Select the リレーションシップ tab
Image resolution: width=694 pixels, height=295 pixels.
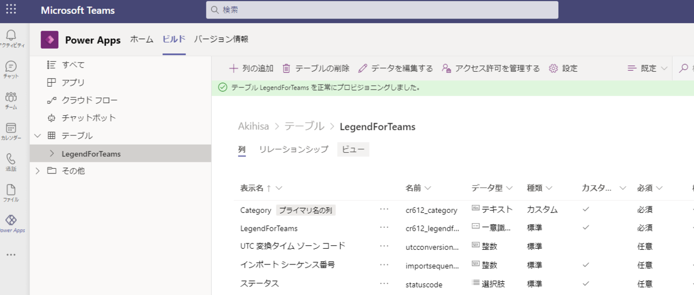[x=294, y=149]
